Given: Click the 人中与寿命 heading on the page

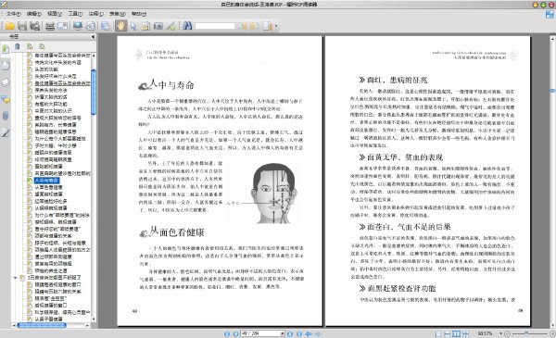Looking at the screenshot, I should coord(171,85).
